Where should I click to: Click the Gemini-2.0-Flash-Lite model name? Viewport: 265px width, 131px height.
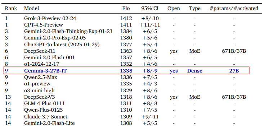coord(49,123)
